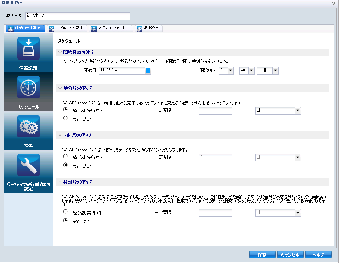
Task: Click フル バックアップ interval value field
Action: [x=216, y=157]
